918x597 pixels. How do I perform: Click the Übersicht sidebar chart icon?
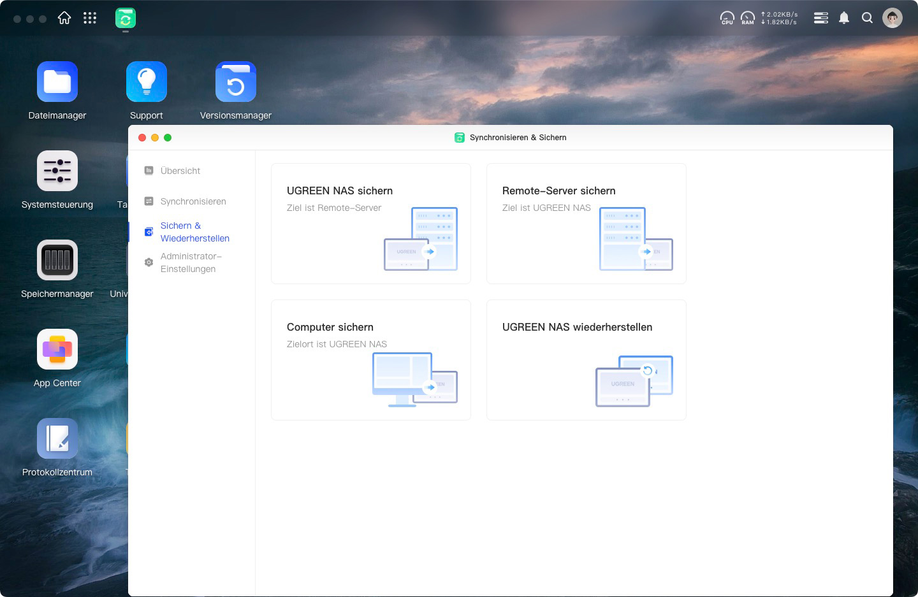point(149,171)
